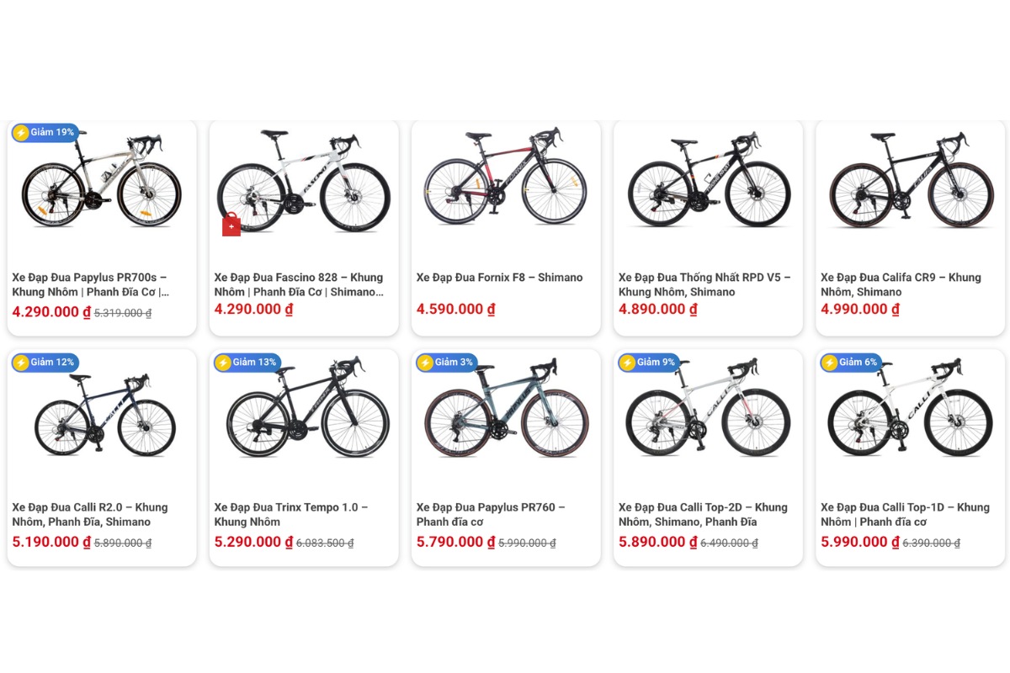Screen dimensions: 1010x673
Task: Click the 12% discount badge on Calli R2.0
Action: pyautogui.click(x=45, y=363)
